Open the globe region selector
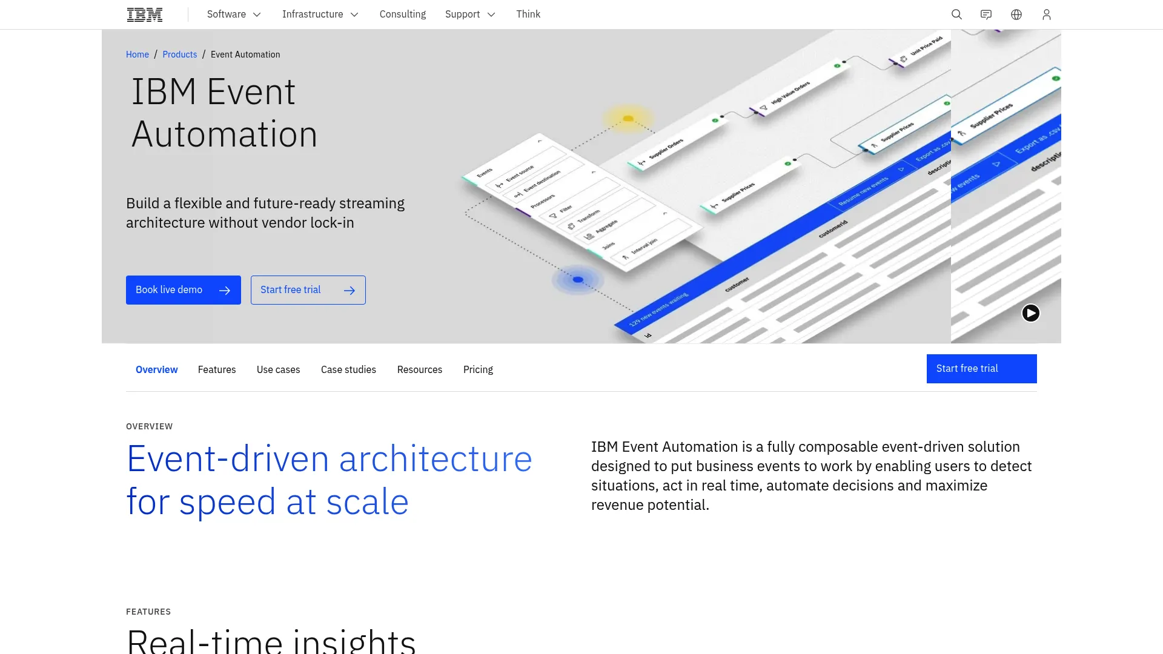Viewport: 1163px width, 654px height. point(1016,15)
